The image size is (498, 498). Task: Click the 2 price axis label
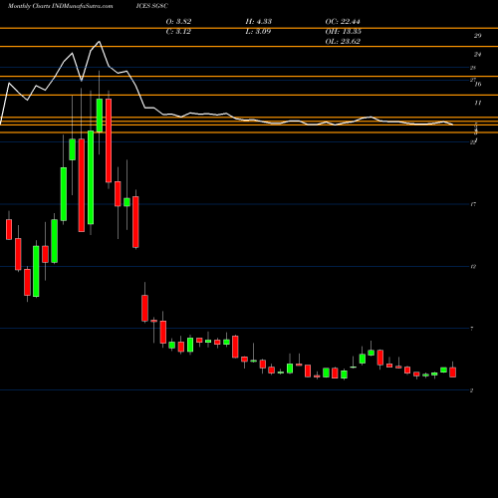(x=472, y=390)
